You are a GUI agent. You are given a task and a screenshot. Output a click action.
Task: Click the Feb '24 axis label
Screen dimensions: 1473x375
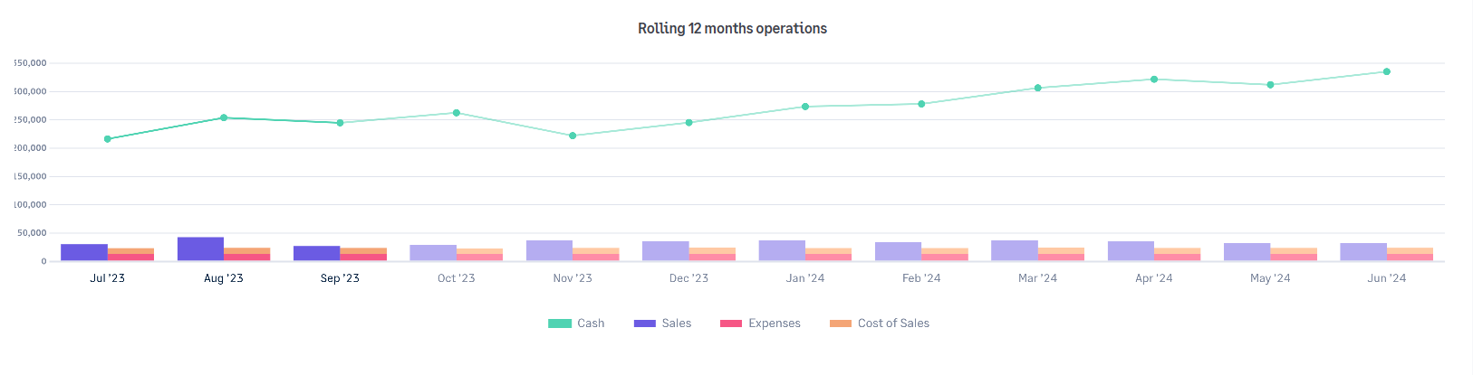tap(921, 278)
